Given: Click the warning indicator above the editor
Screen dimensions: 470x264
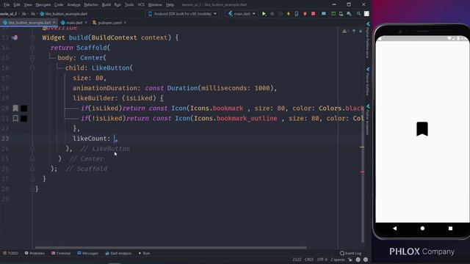Looking at the screenshot, I should click(x=344, y=31).
